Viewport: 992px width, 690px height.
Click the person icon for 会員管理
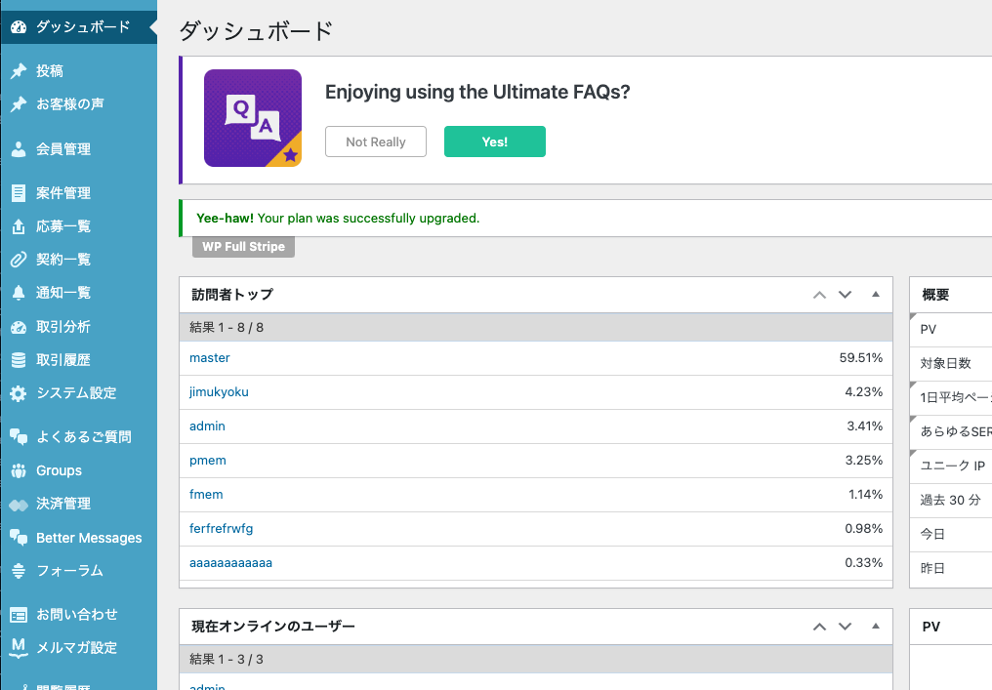(19, 149)
